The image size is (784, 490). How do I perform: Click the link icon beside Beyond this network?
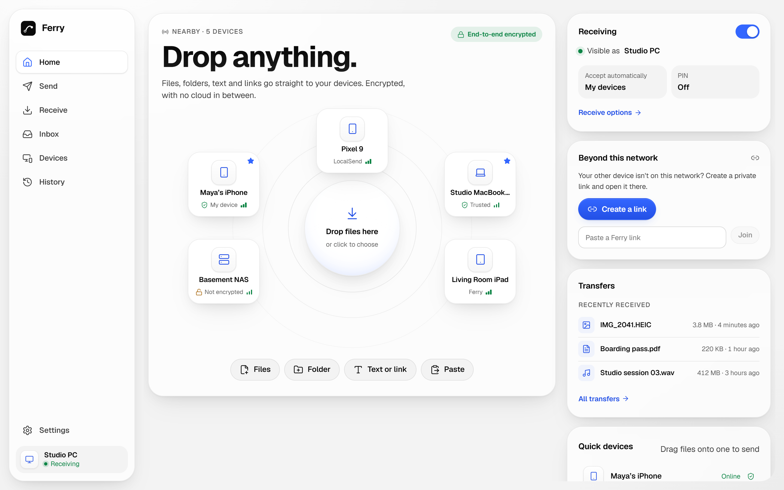(x=755, y=158)
